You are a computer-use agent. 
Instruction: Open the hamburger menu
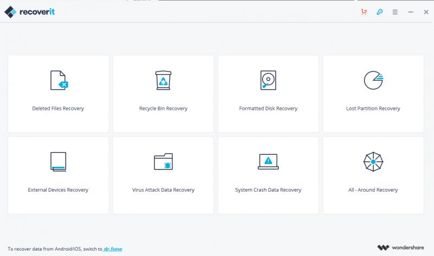coord(395,12)
